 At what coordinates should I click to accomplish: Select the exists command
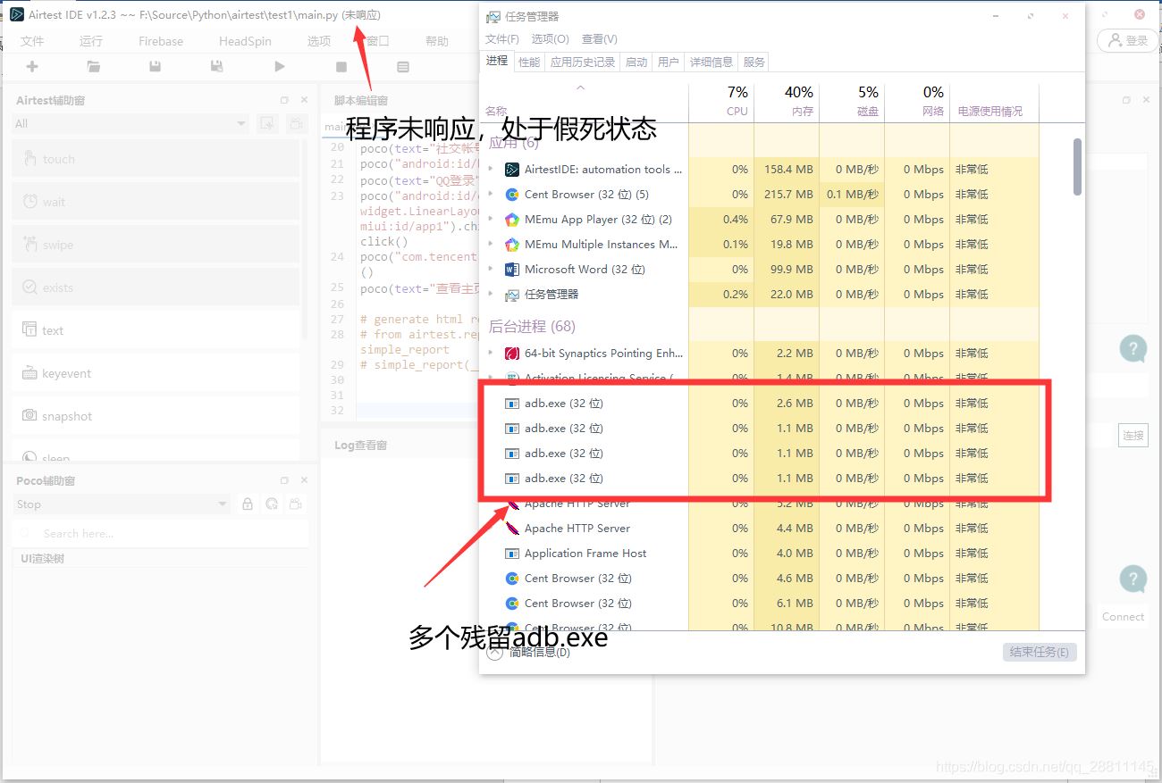(156, 287)
